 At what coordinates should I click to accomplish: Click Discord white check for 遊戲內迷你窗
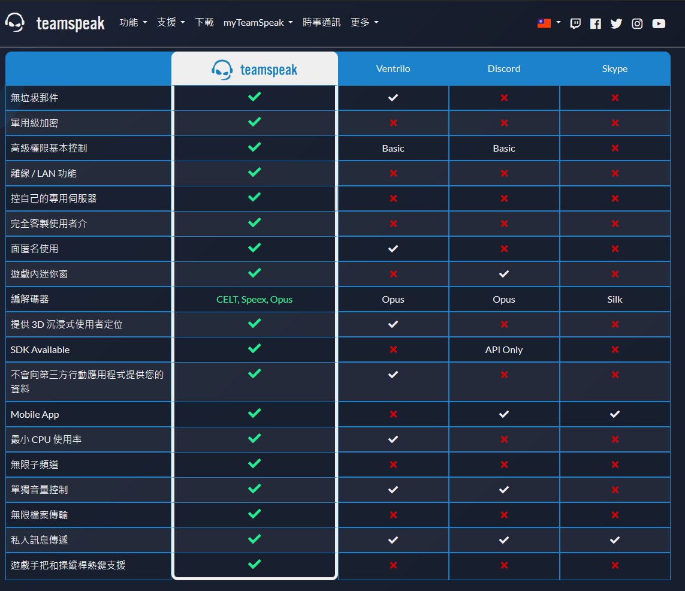point(504,274)
